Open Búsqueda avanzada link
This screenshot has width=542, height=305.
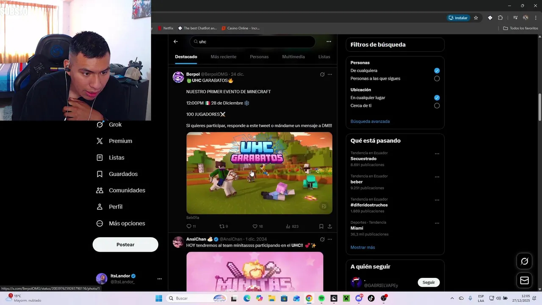(370, 122)
